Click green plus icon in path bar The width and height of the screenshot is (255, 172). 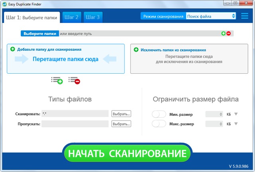coord(224,33)
